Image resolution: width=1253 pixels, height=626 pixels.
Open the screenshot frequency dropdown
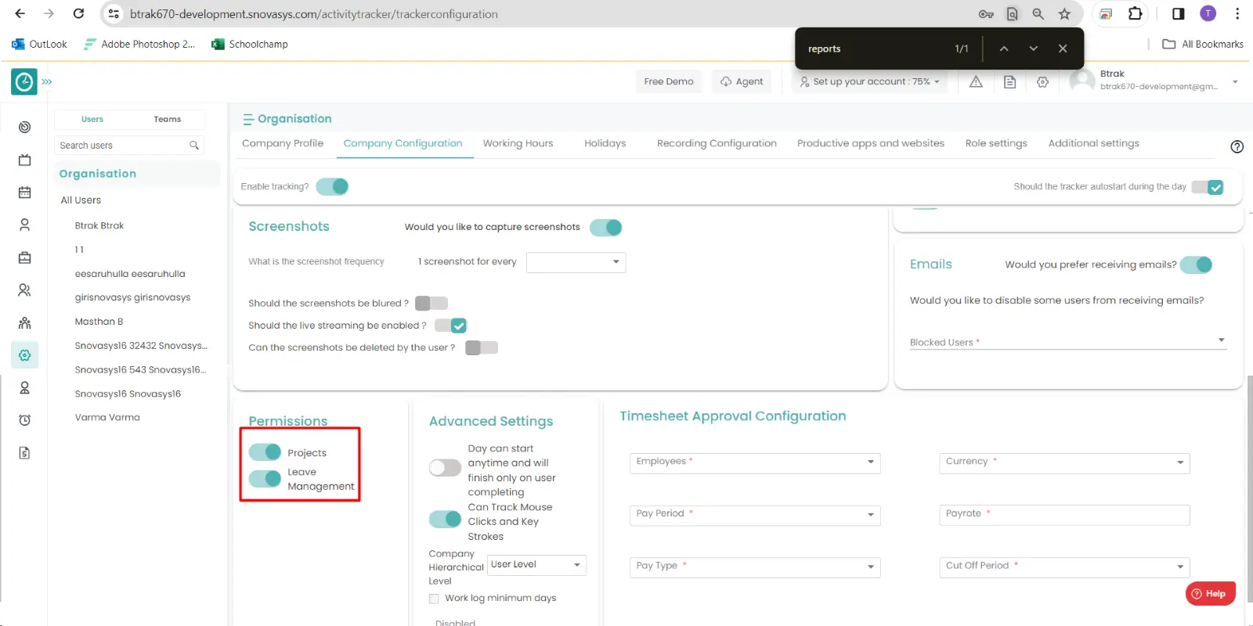(x=576, y=262)
